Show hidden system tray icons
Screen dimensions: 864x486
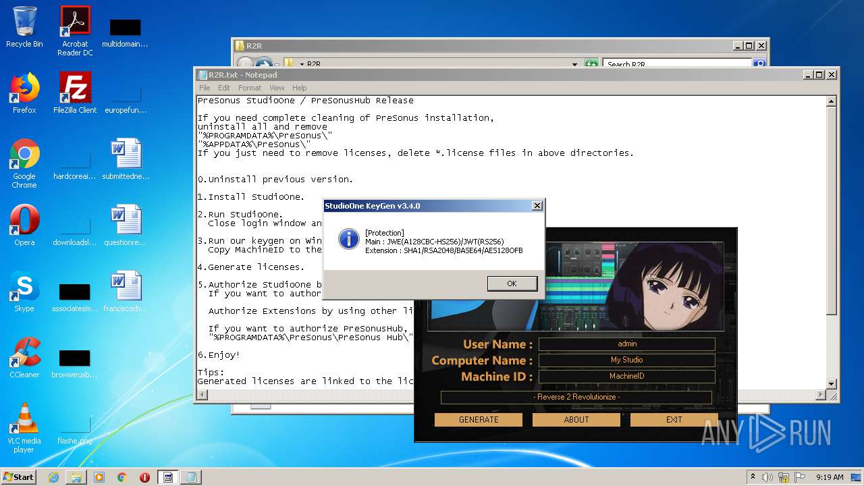coord(753,477)
